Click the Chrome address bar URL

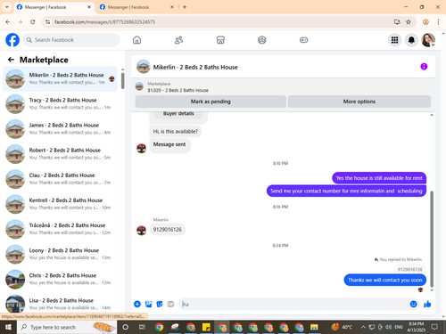click(104, 22)
